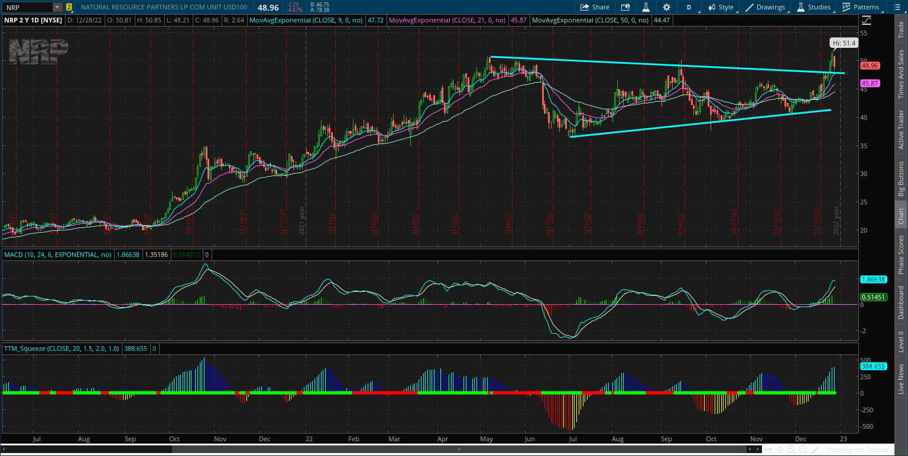Viewport: 908px width, 456px height.
Task: Select the crosshair cursor icon
Action: pos(780,450)
